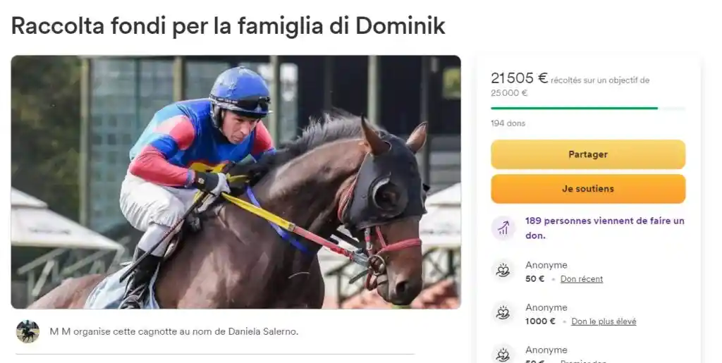The height and width of the screenshot is (363, 722).
Task: Click the organizer line mentioning Daniela Salerno
Action: tap(174, 331)
